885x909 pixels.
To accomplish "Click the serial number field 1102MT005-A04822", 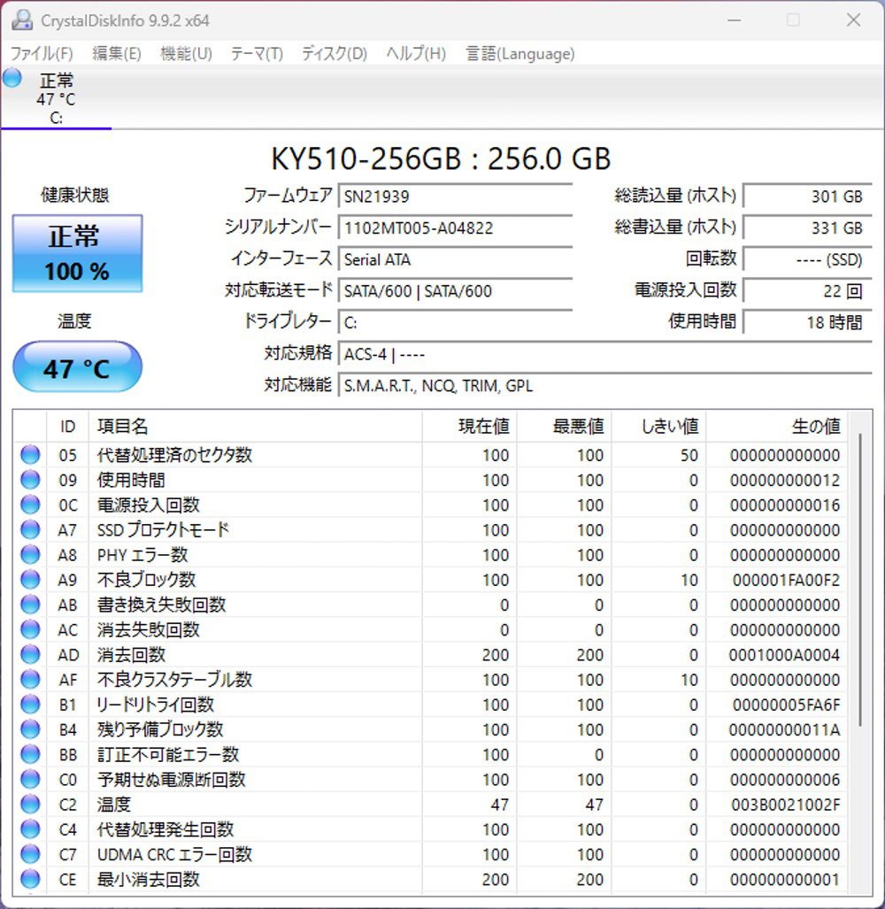I will tap(456, 227).
